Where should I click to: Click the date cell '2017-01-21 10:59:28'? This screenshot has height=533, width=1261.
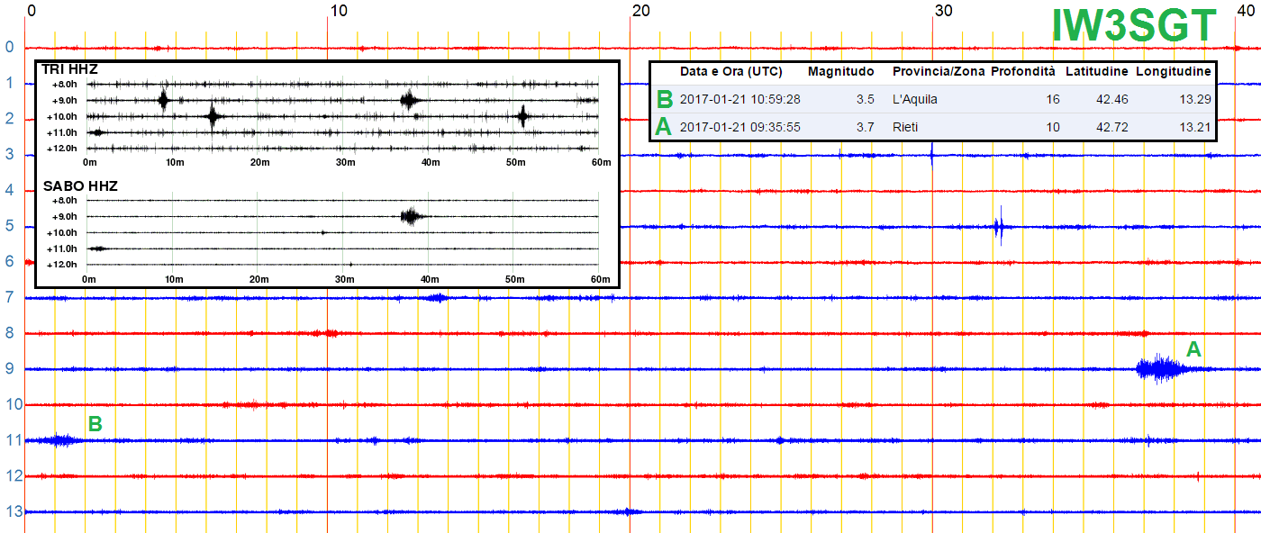(x=740, y=99)
